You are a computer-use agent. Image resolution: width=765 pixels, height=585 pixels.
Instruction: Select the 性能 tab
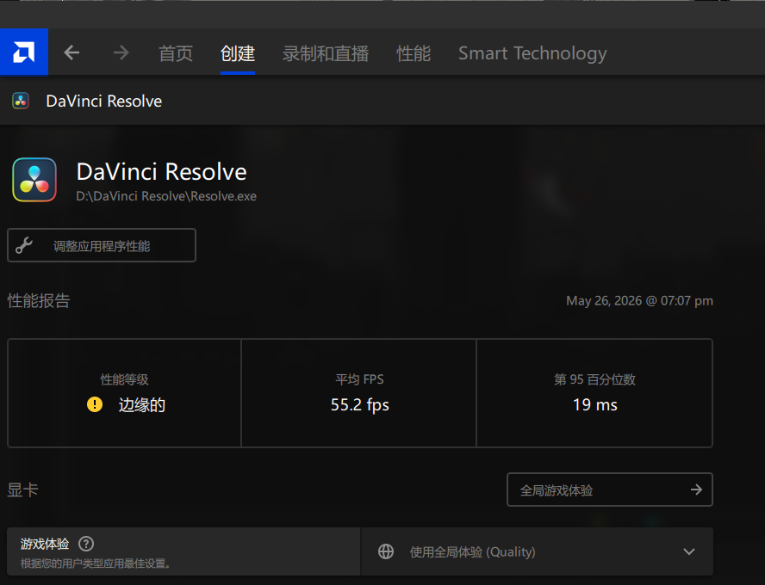click(414, 53)
